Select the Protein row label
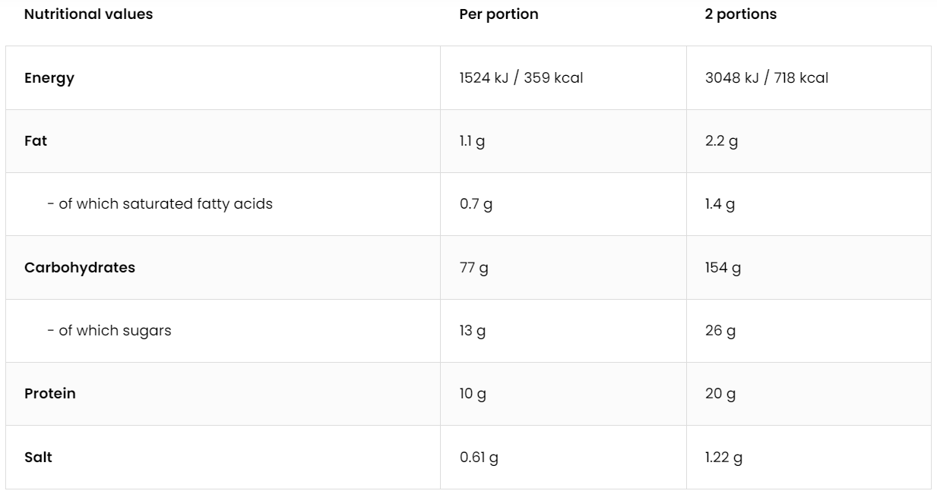Screen dimensions: 937x494 pyautogui.click(x=50, y=394)
